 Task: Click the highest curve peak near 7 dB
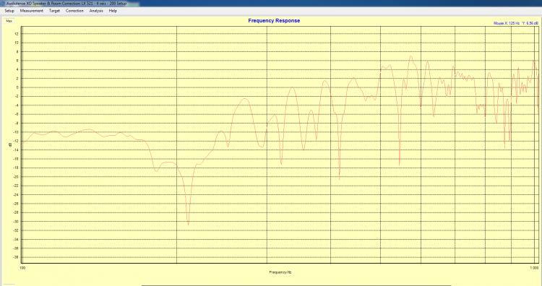(410, 56)
